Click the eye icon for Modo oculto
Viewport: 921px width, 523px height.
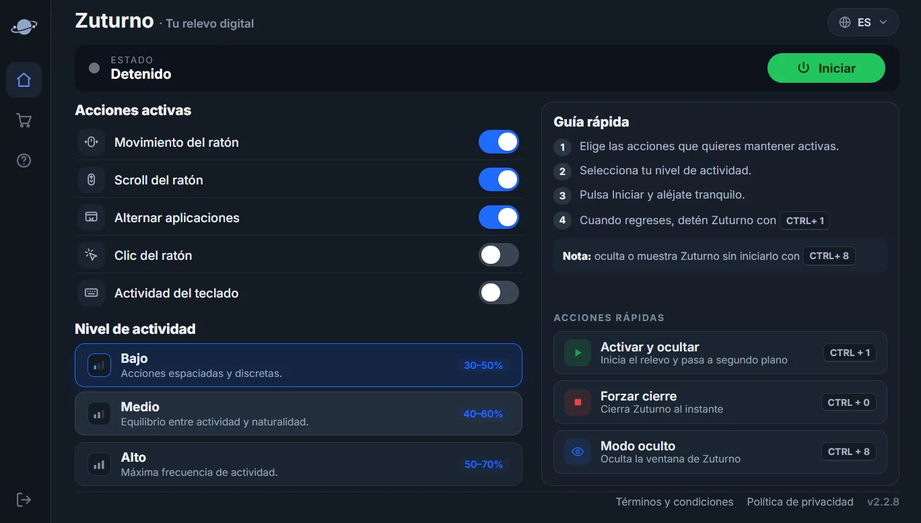(577, 452)
